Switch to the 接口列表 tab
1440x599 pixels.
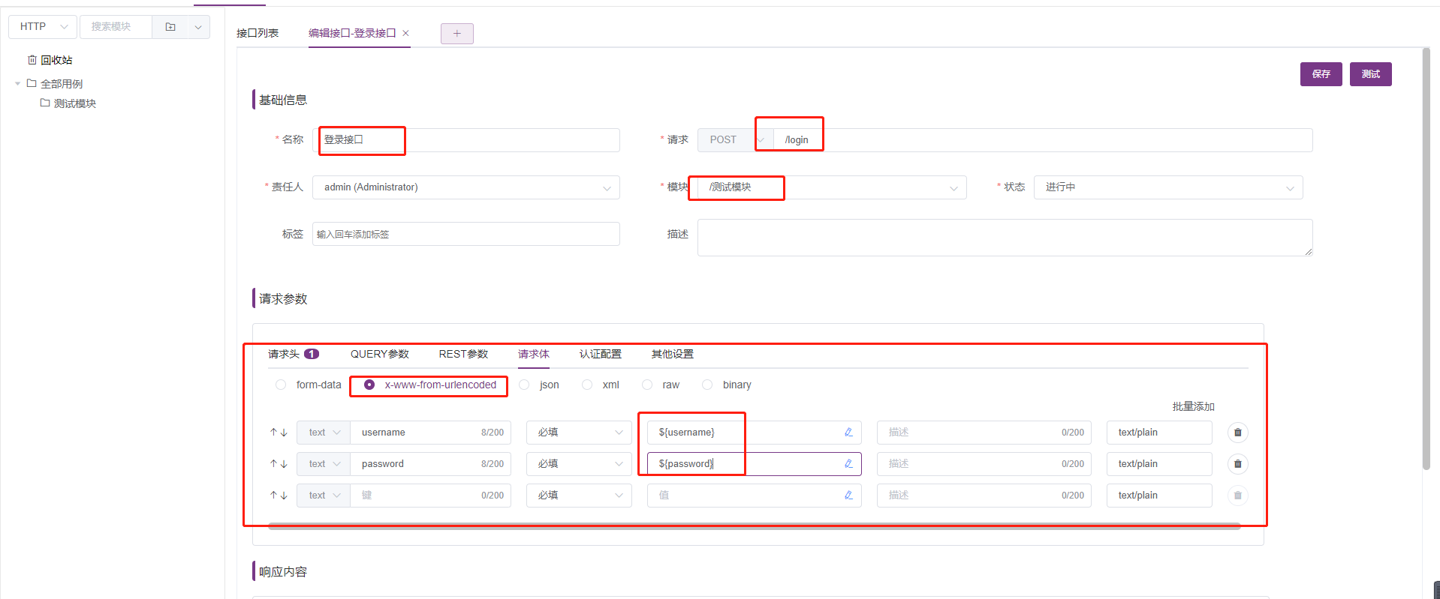click(x=258, y=33)
